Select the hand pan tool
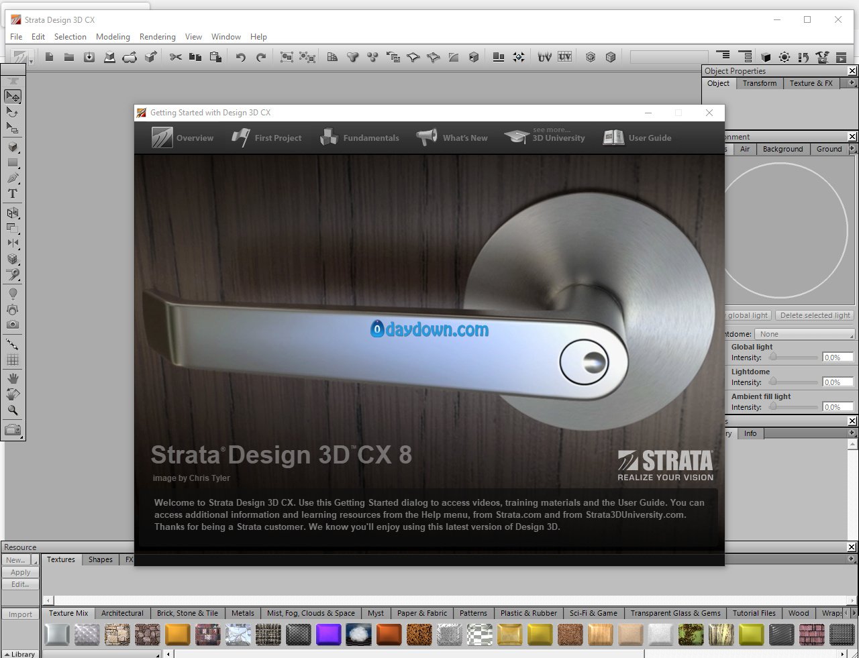The height and width of the screenshot is (658, 859). 13,379
